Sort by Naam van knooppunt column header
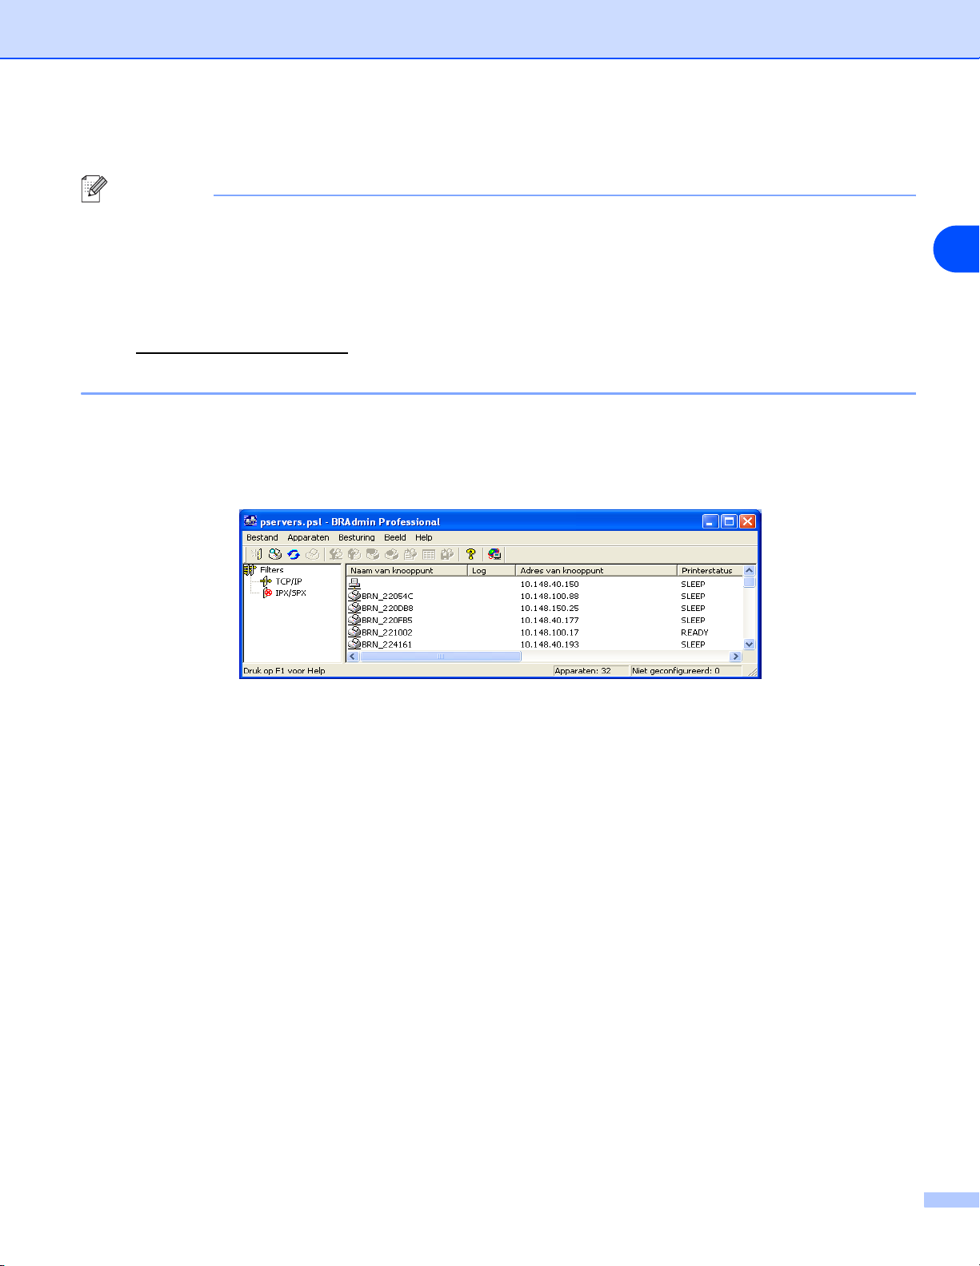980x1266 pixels. pos(407,571)
